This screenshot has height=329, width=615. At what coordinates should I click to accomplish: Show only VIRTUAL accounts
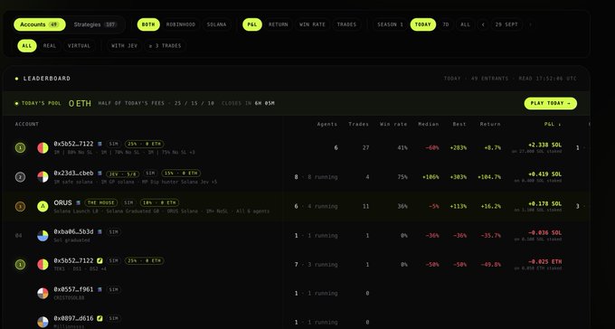(79, 46)
